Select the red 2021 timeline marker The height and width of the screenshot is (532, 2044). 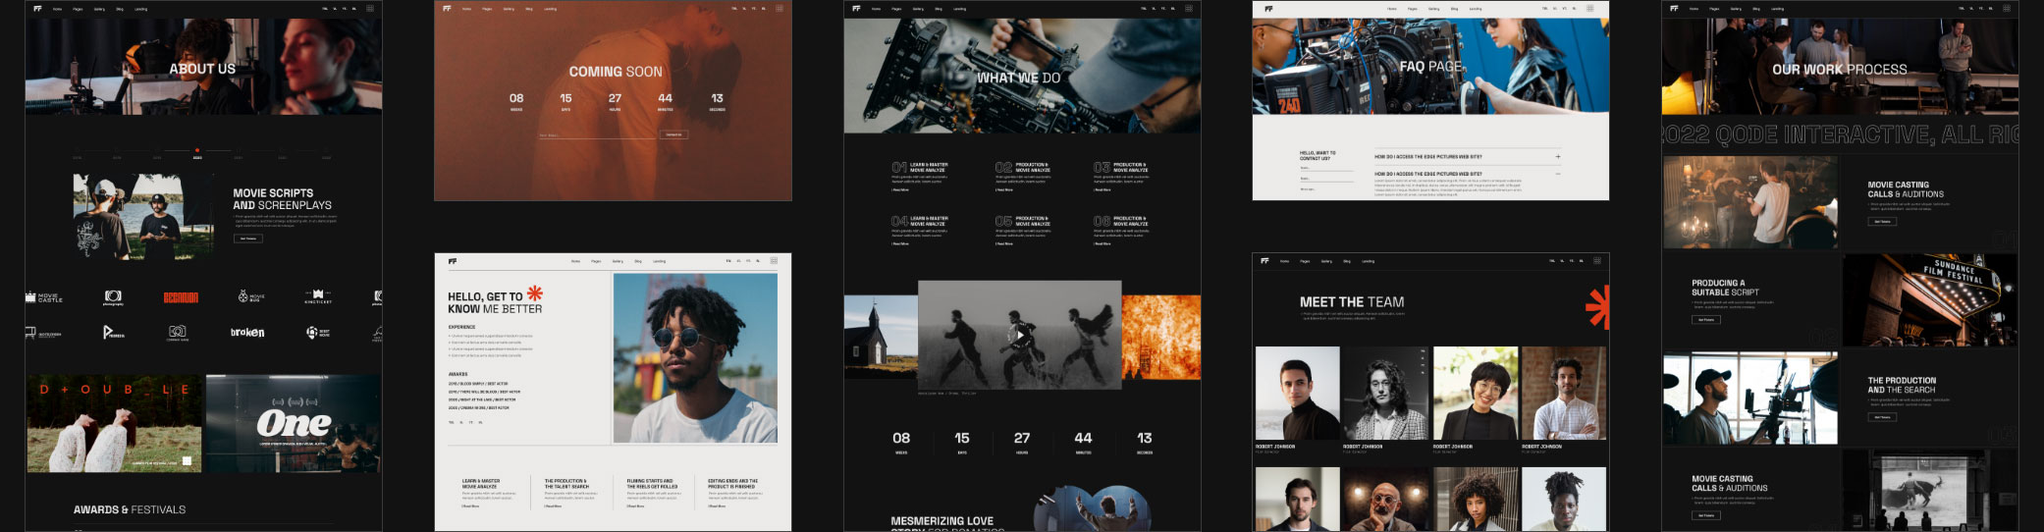(197, 151)
